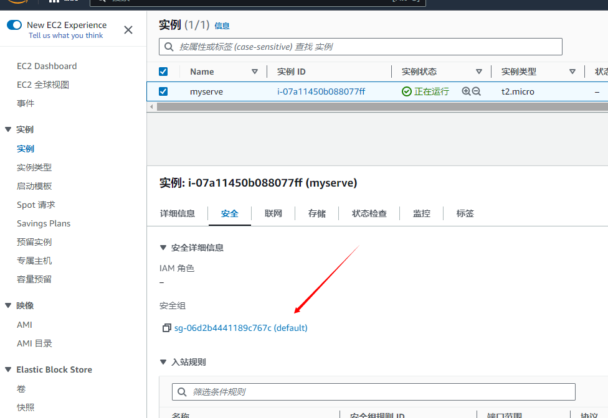The width and height of the screenshot is (608, 418).
Task: Open security group sg-06d2b4441189c767c link
Action: [x=240, y=328]
